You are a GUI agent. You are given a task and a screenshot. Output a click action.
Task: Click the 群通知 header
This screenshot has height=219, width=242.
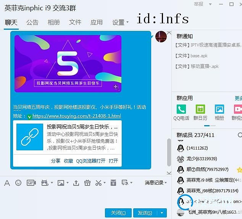point(185,36)
